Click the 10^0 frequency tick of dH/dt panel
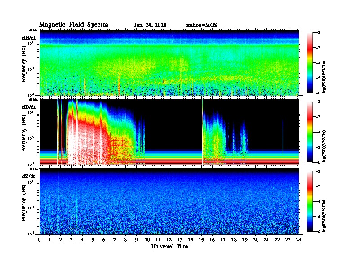Screen dimensions: 356x275 point(31,69)
